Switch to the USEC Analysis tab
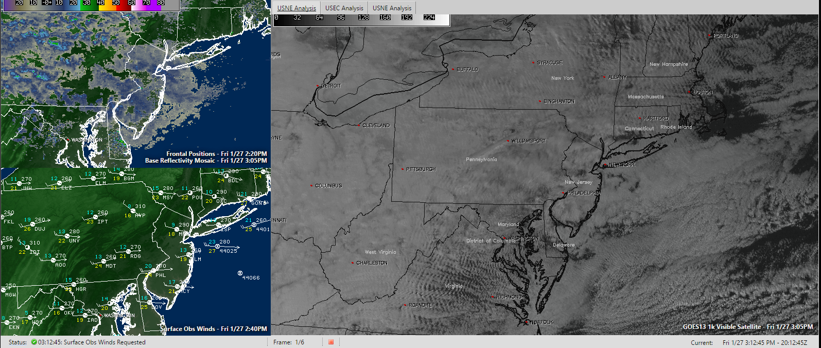The height and width of the screenshot is (348, 821). click(344, 8)
